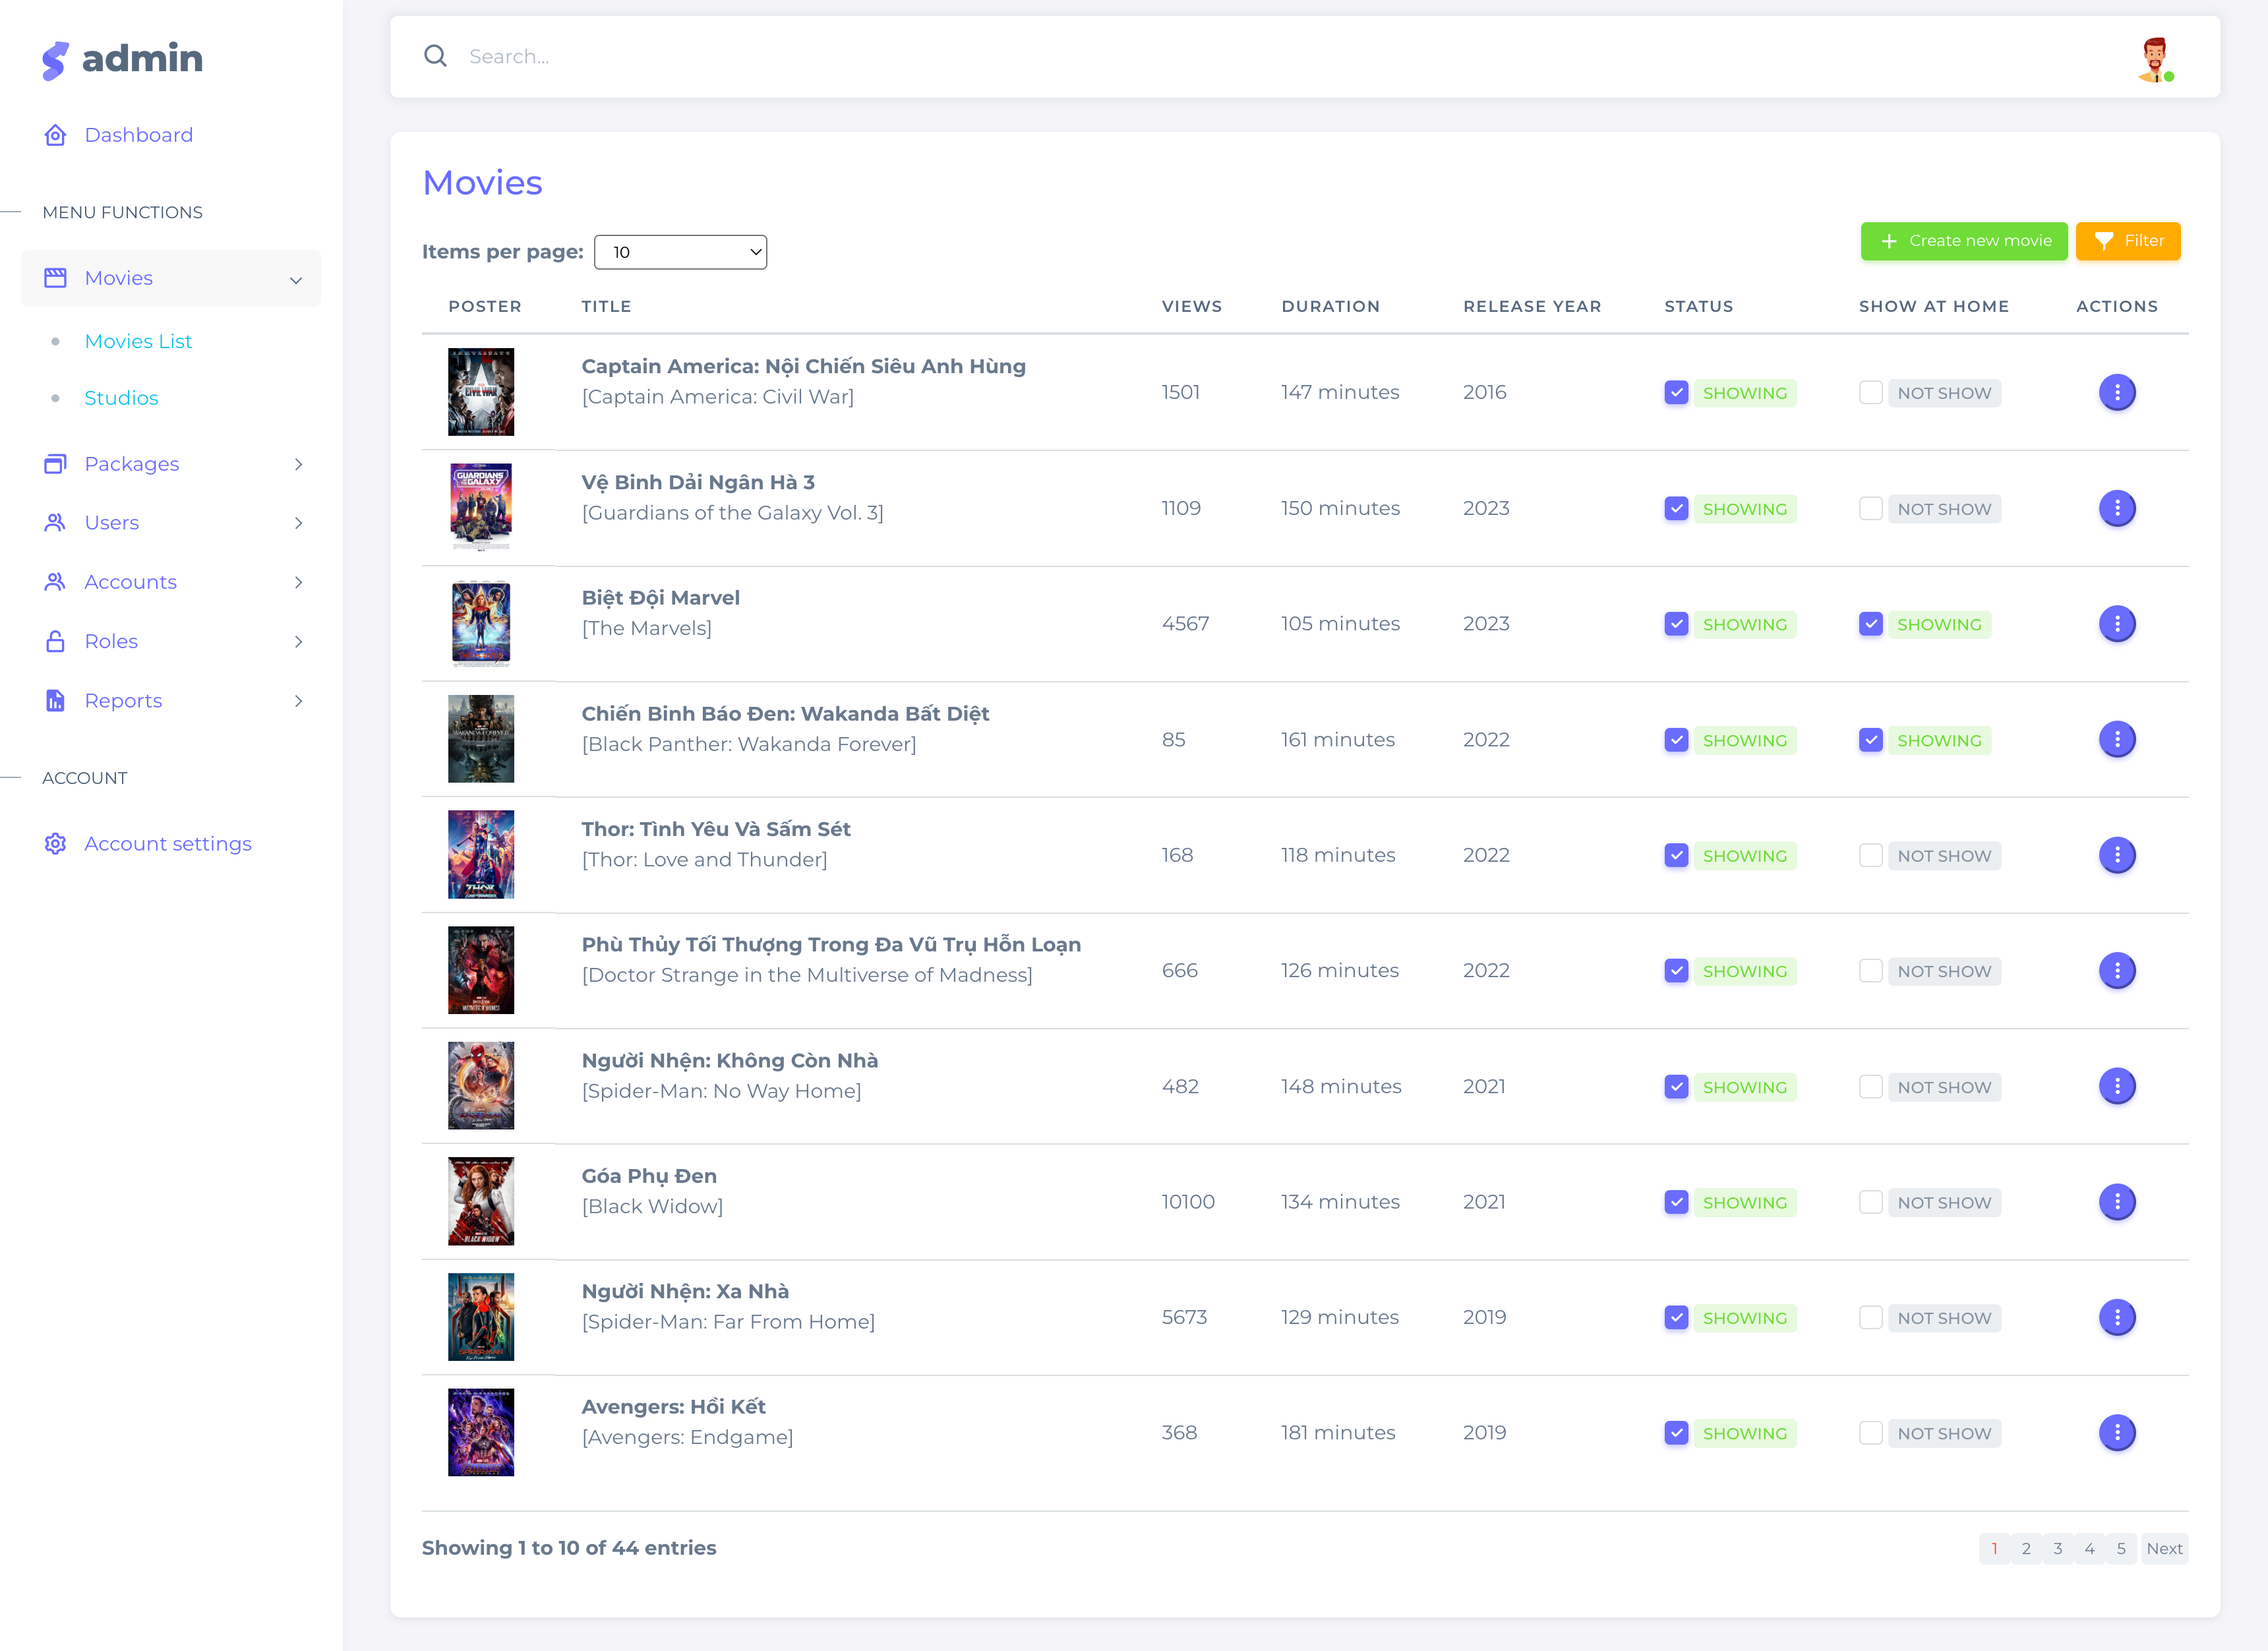Expand the Accounts menu chevron
Image resolution: width=2268 pixels, height=1651 pixels.
298,582
